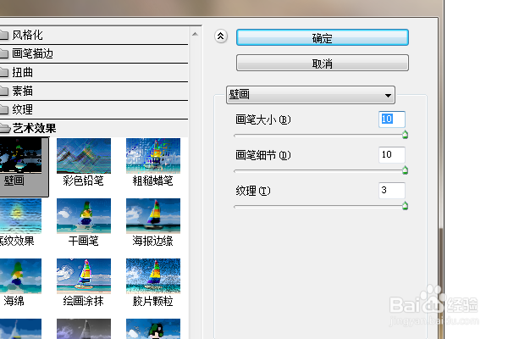Screen dimensions: 508x339
Task: Collapse the 艺术效果 filter folder
Action: tap(94, 128)
